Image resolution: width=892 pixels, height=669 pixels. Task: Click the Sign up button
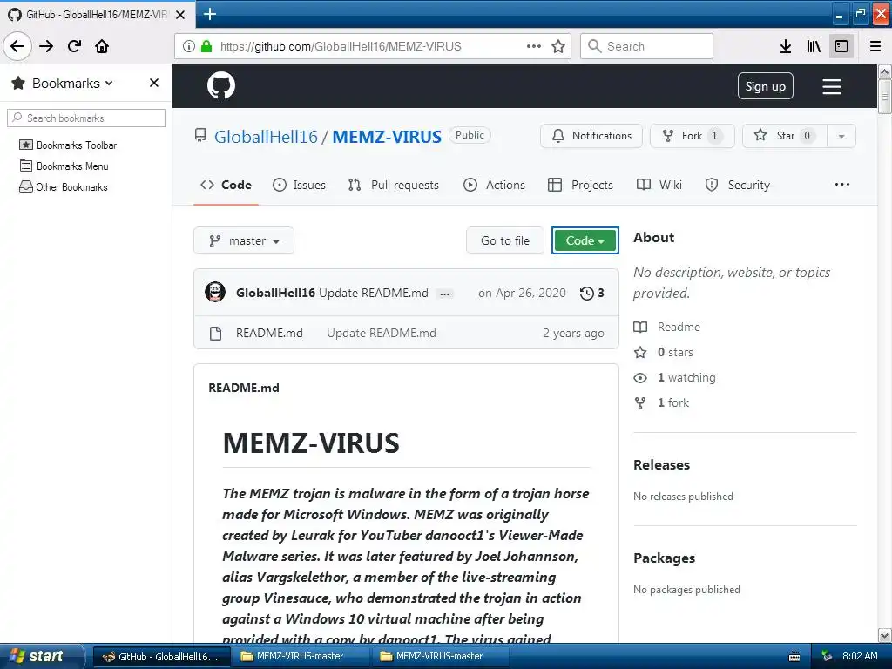point(765,86)
